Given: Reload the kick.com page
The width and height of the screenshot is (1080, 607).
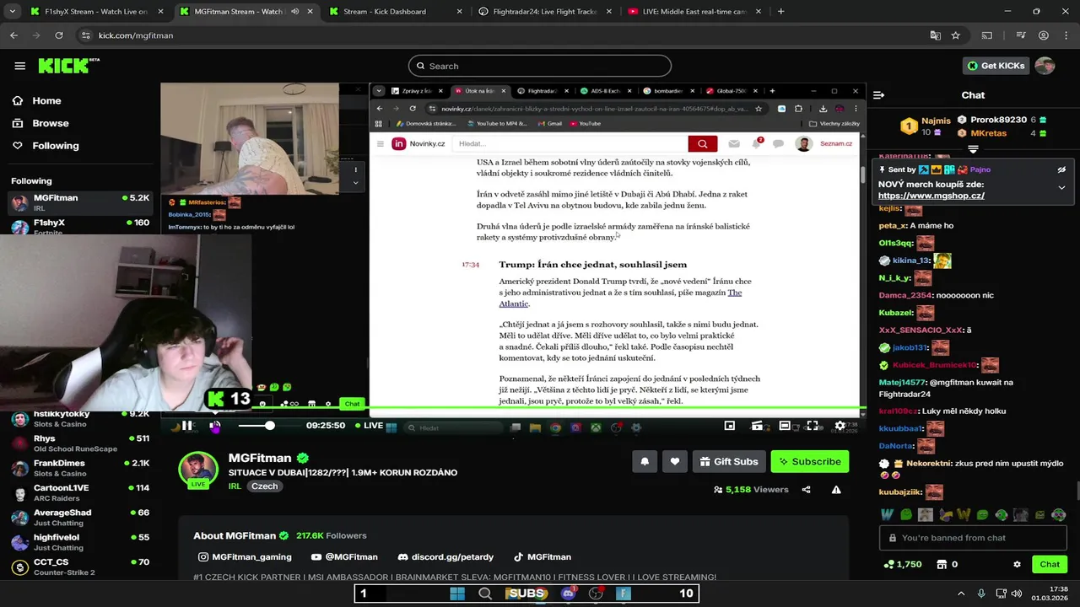Looking at the screenshot, I should click(x=58, y=35).
